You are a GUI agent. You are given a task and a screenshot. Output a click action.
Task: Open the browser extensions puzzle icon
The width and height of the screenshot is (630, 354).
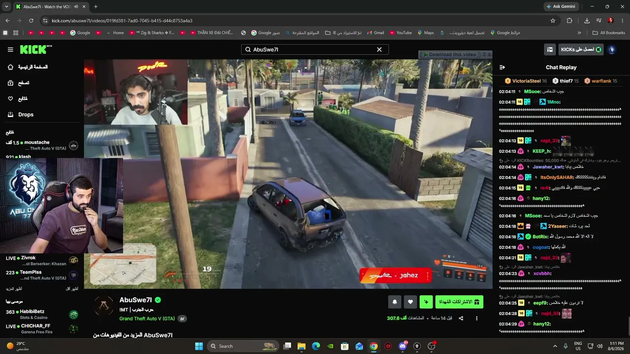pos(569,21)
